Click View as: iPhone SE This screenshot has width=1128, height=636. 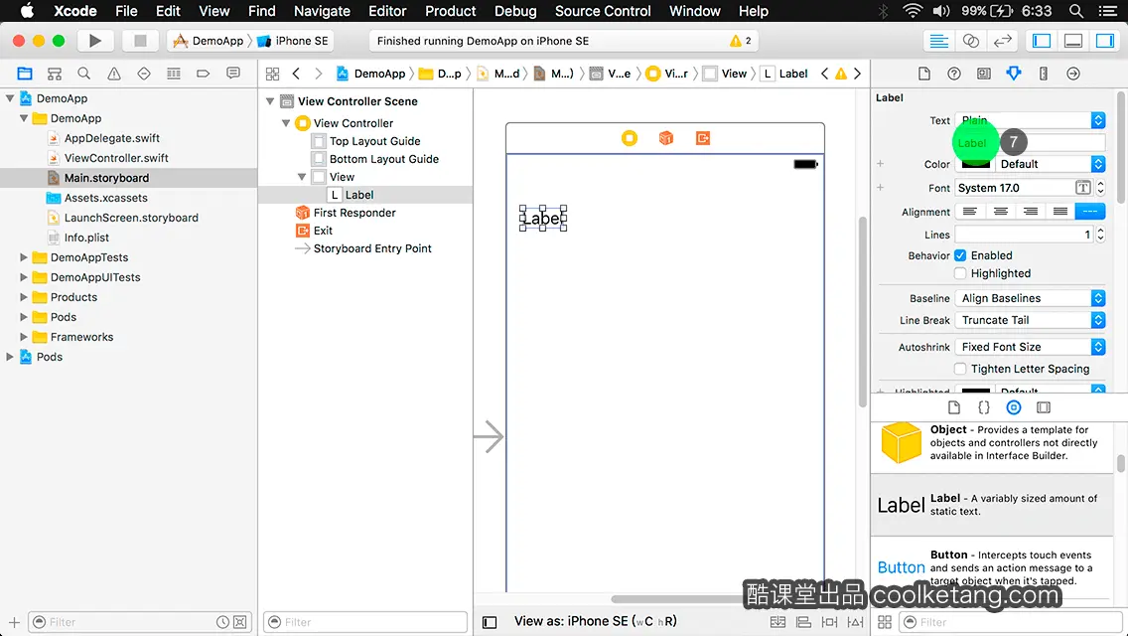click(x=596, y=622)
